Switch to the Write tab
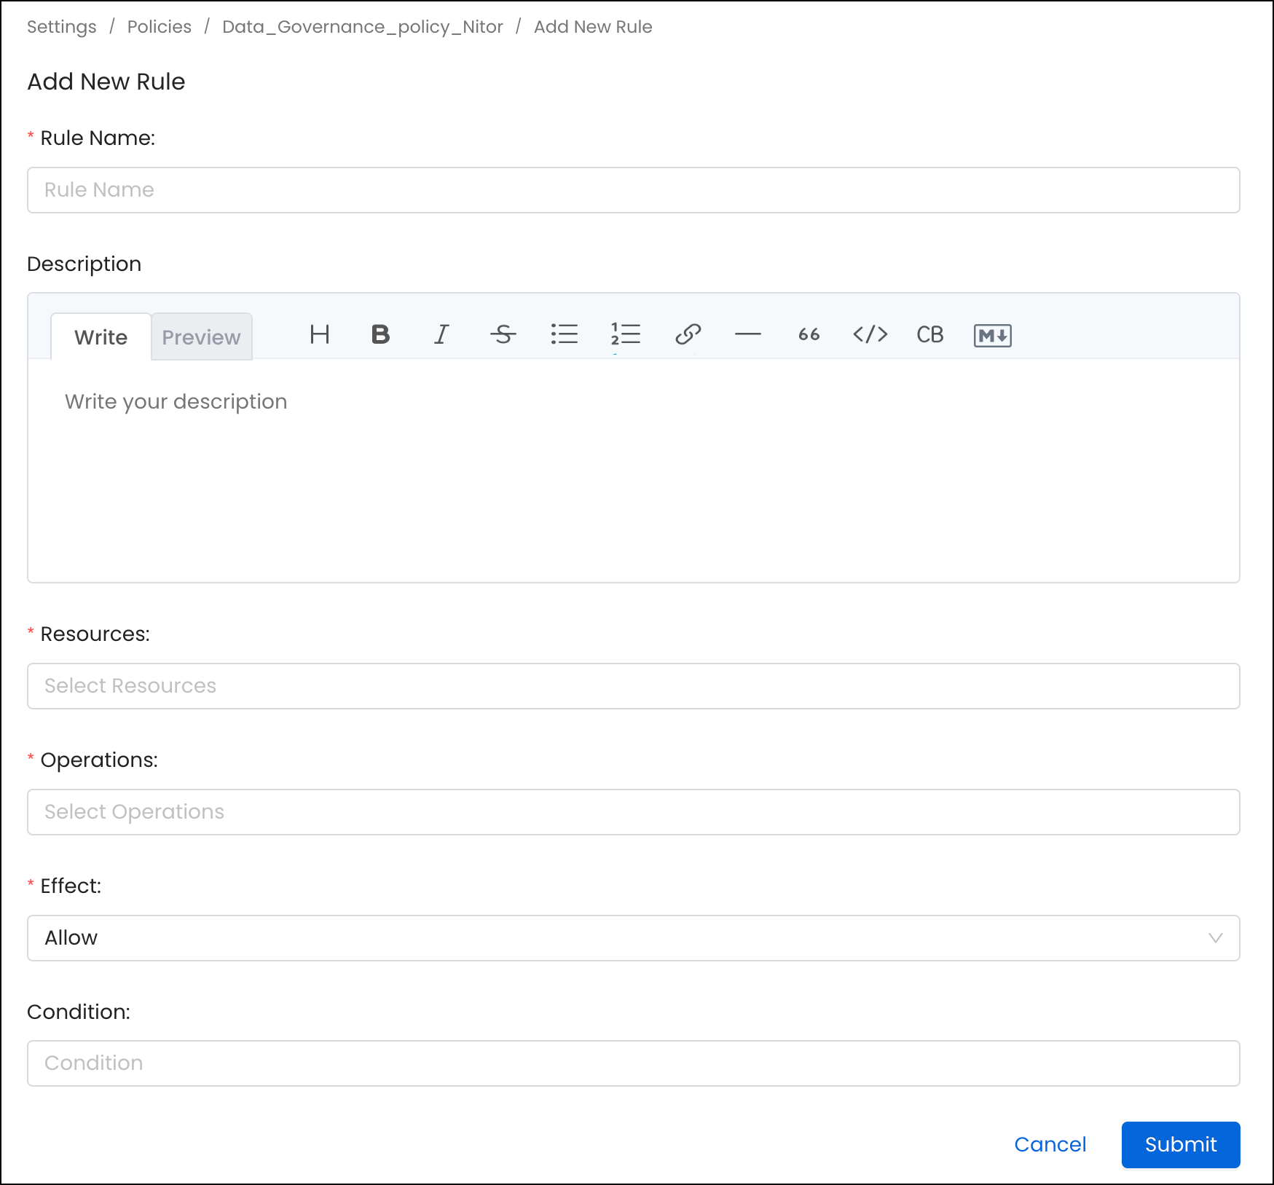Viewport: 1274px width, 1185px height. [101, 336]
